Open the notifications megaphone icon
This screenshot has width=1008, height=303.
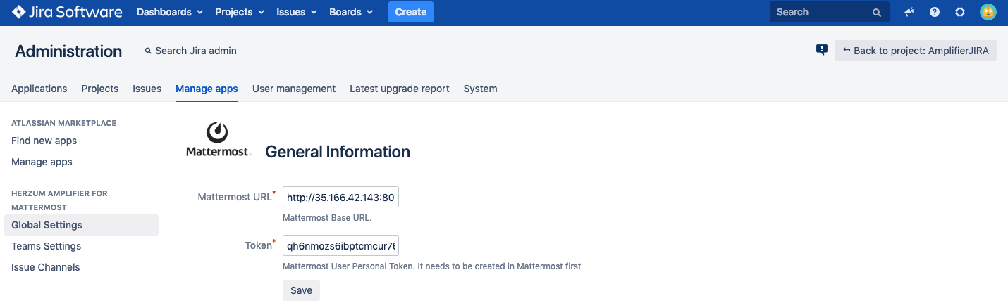(909, 12)
